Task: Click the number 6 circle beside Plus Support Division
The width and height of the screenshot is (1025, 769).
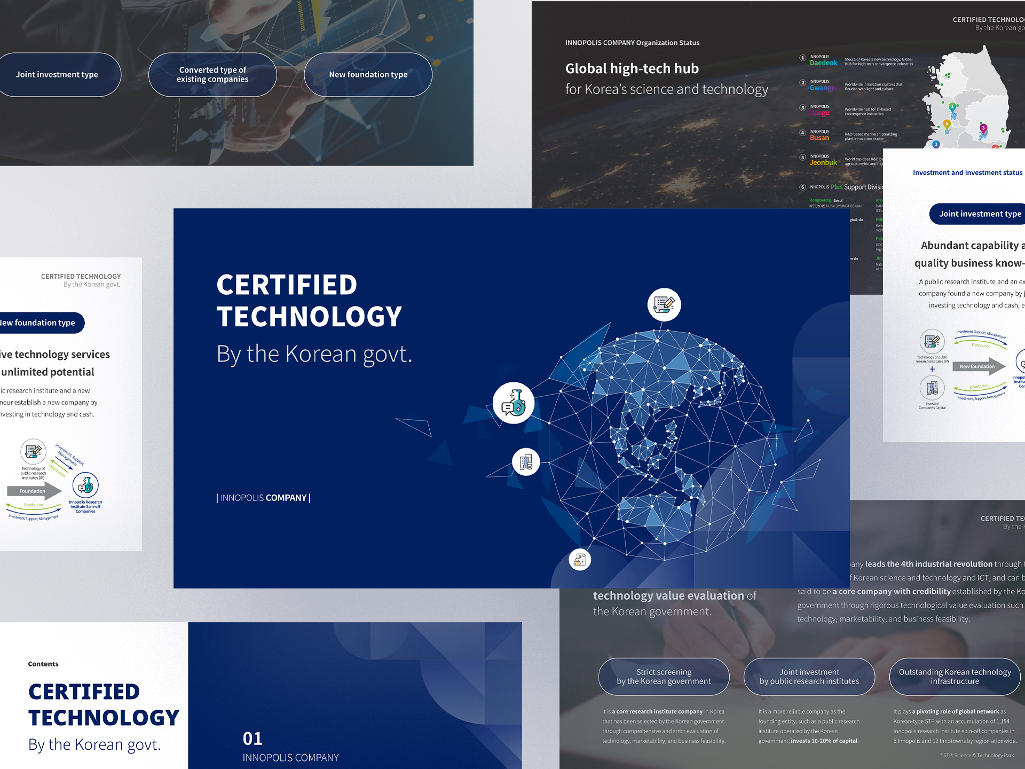Action: pyautogui.click(x=802, y=187)
